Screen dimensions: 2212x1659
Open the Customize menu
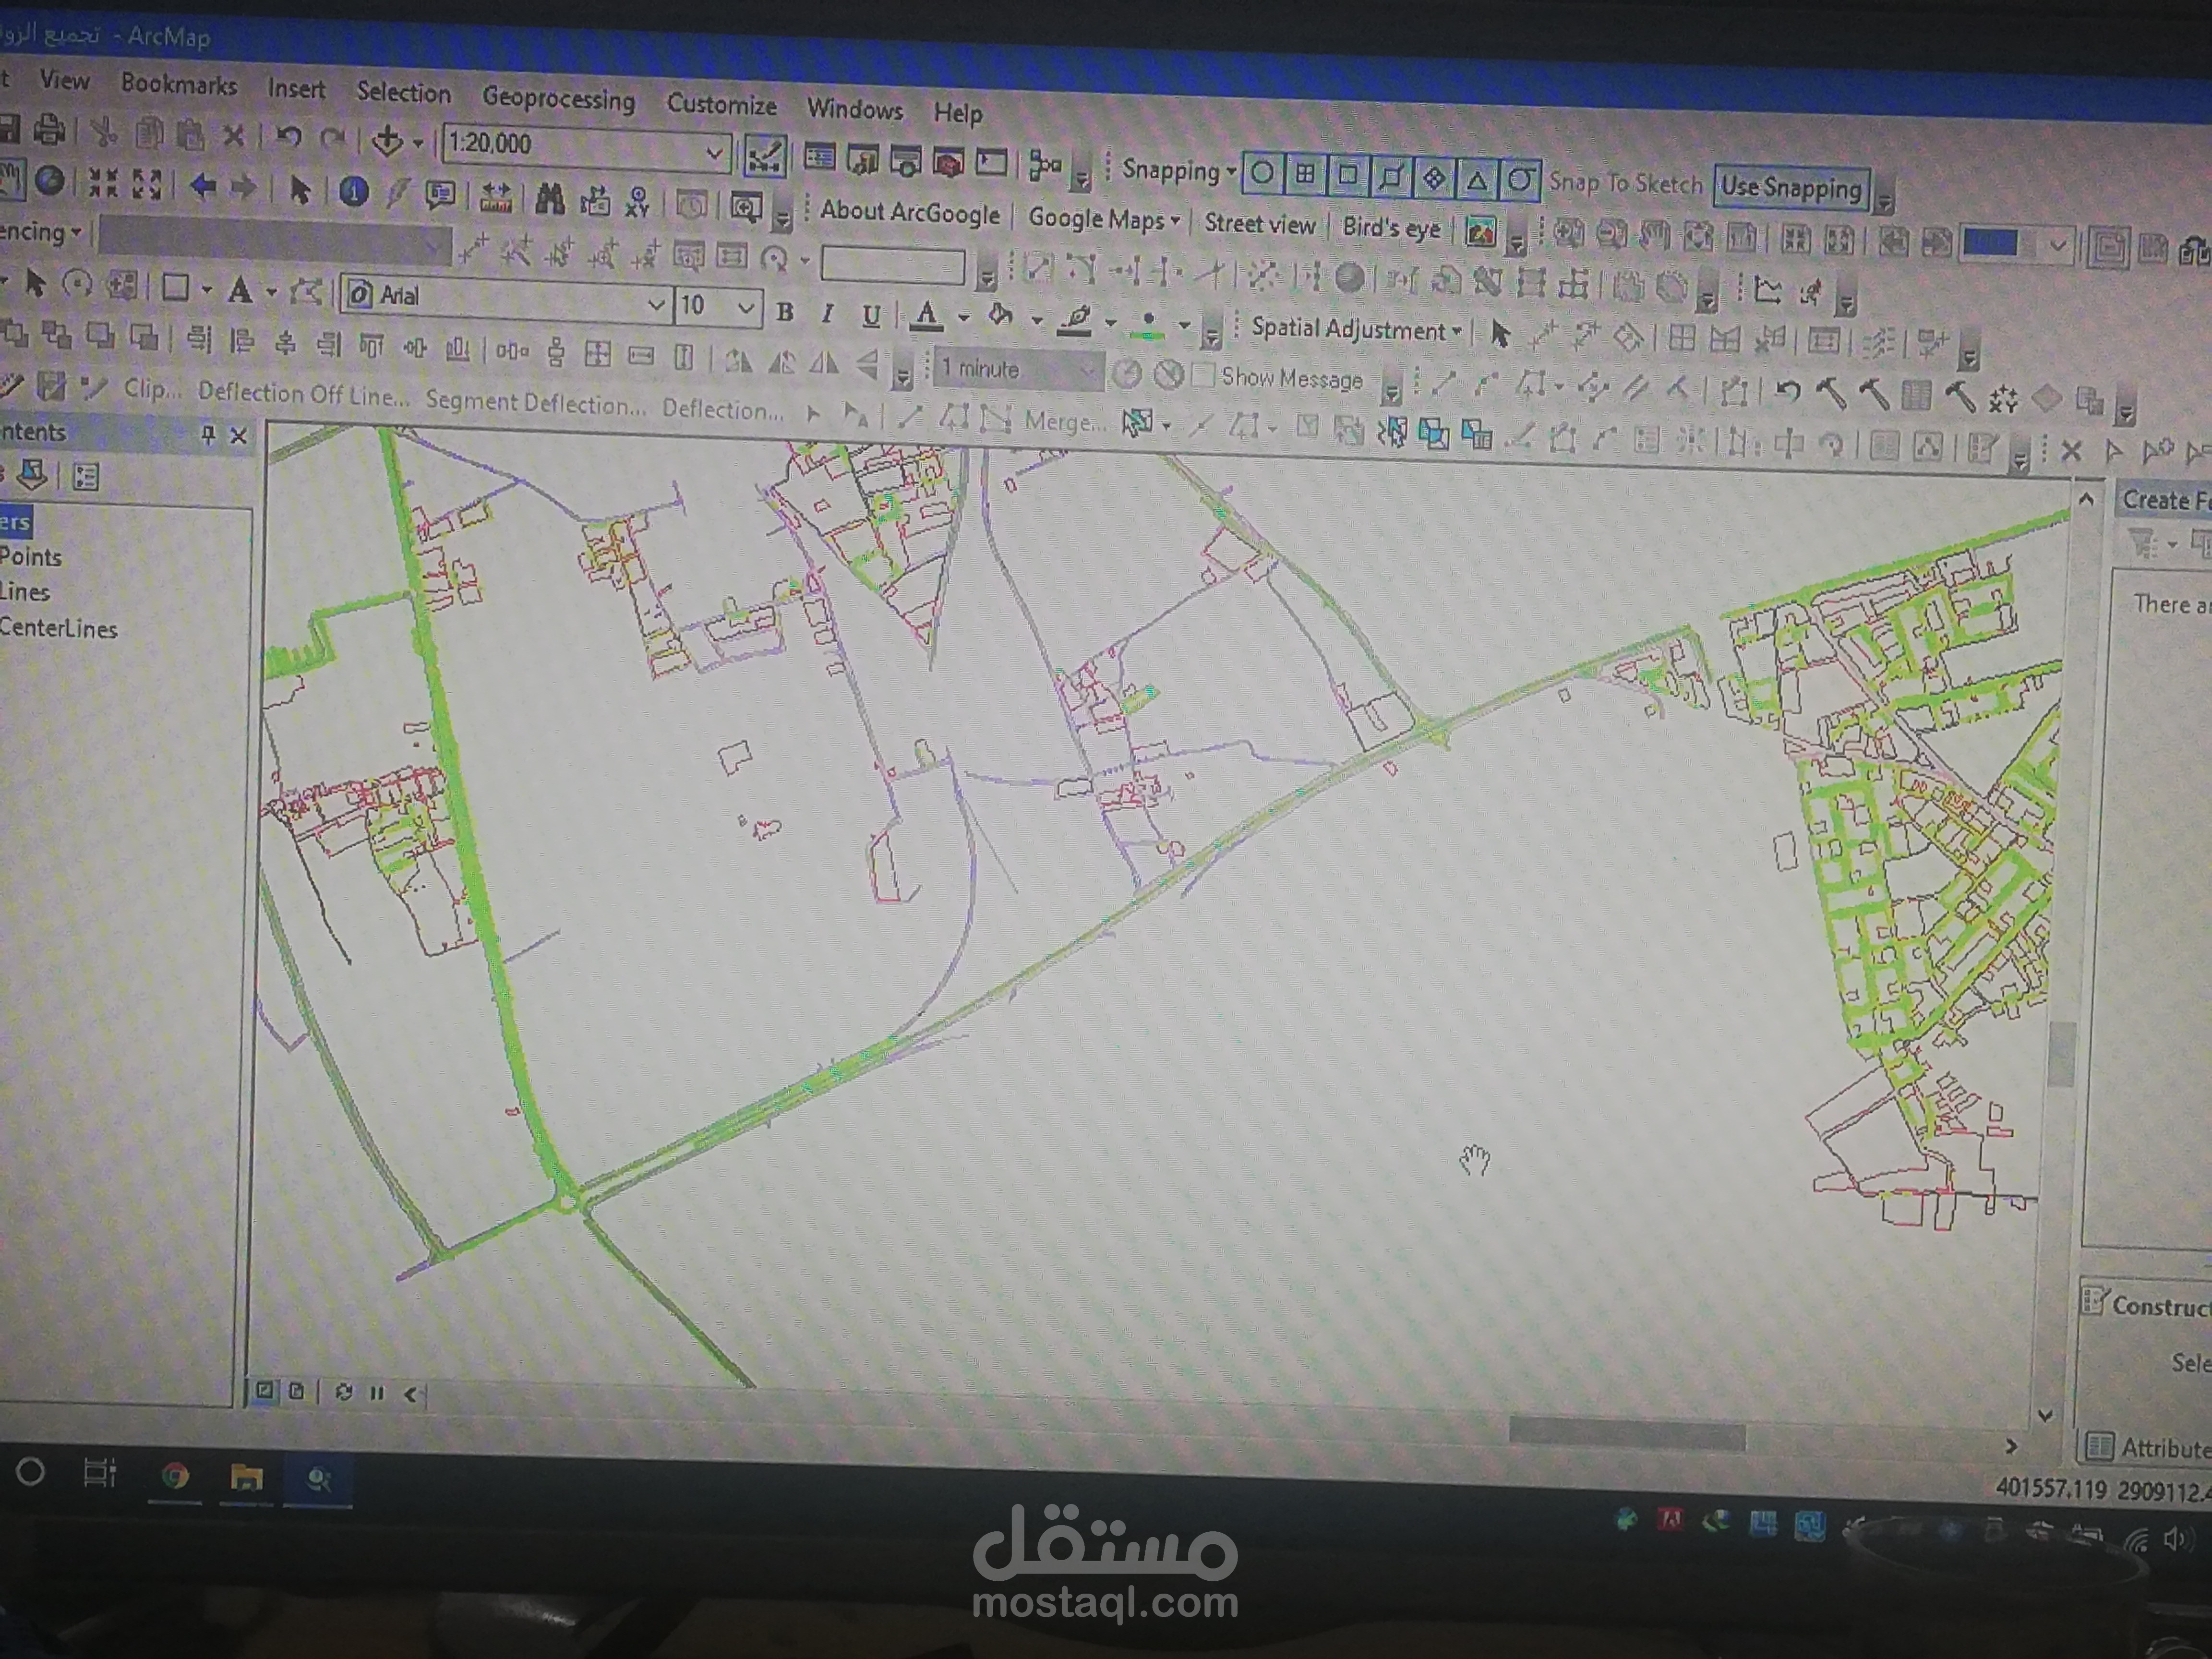722,104
